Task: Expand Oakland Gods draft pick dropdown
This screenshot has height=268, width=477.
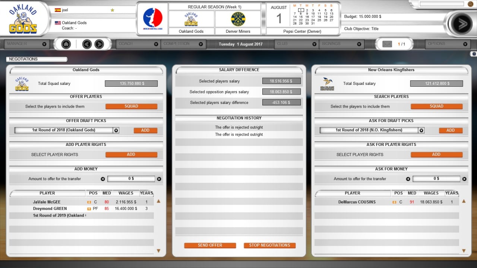Action: coord(116,131)
